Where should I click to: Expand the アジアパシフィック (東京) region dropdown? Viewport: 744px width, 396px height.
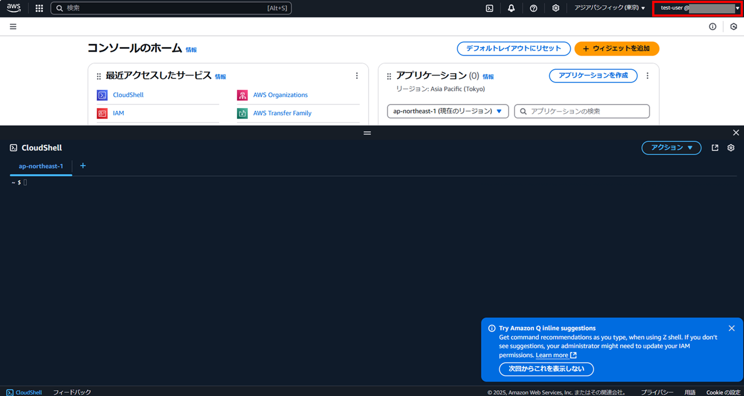(610, 8)
